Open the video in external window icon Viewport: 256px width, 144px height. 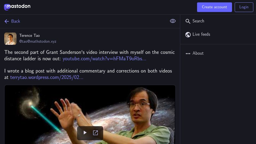(x=95, y=133)
